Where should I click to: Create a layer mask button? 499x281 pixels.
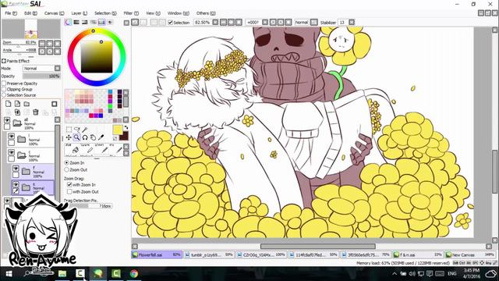point(55,104)
